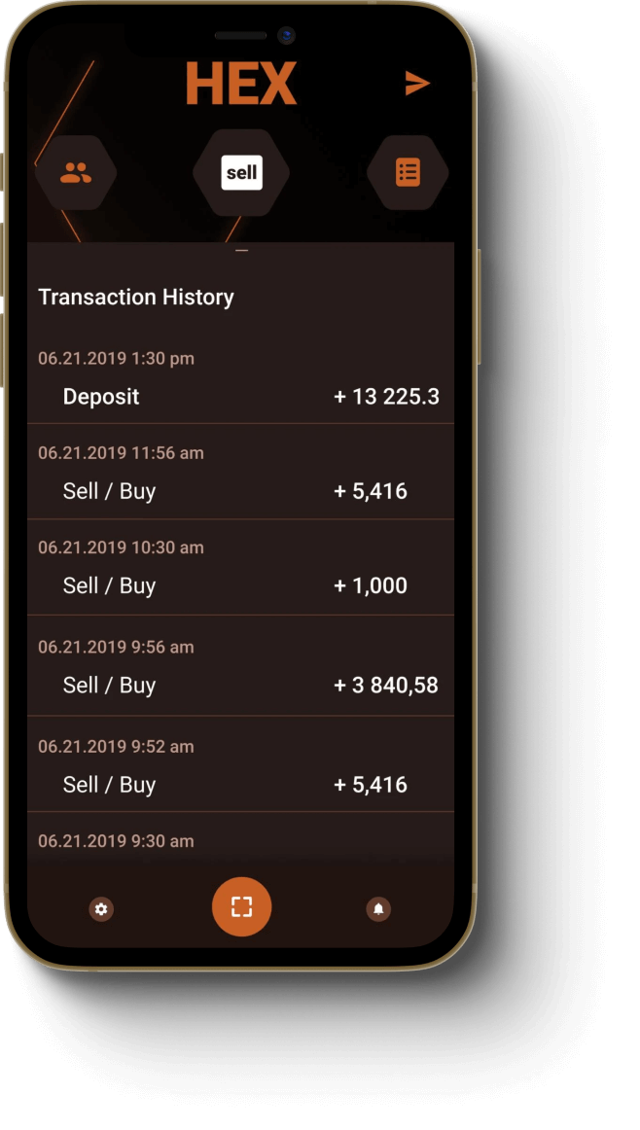
Task: Open the list view hexagon icon
Action: 408,172
